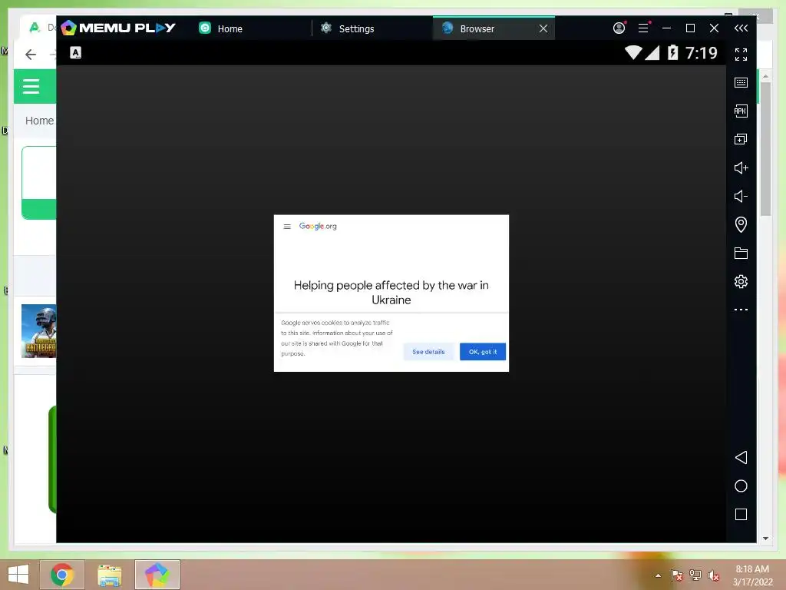Close the Browser tab
Screen dimensions: 786x590
click(x=543, y=28)
